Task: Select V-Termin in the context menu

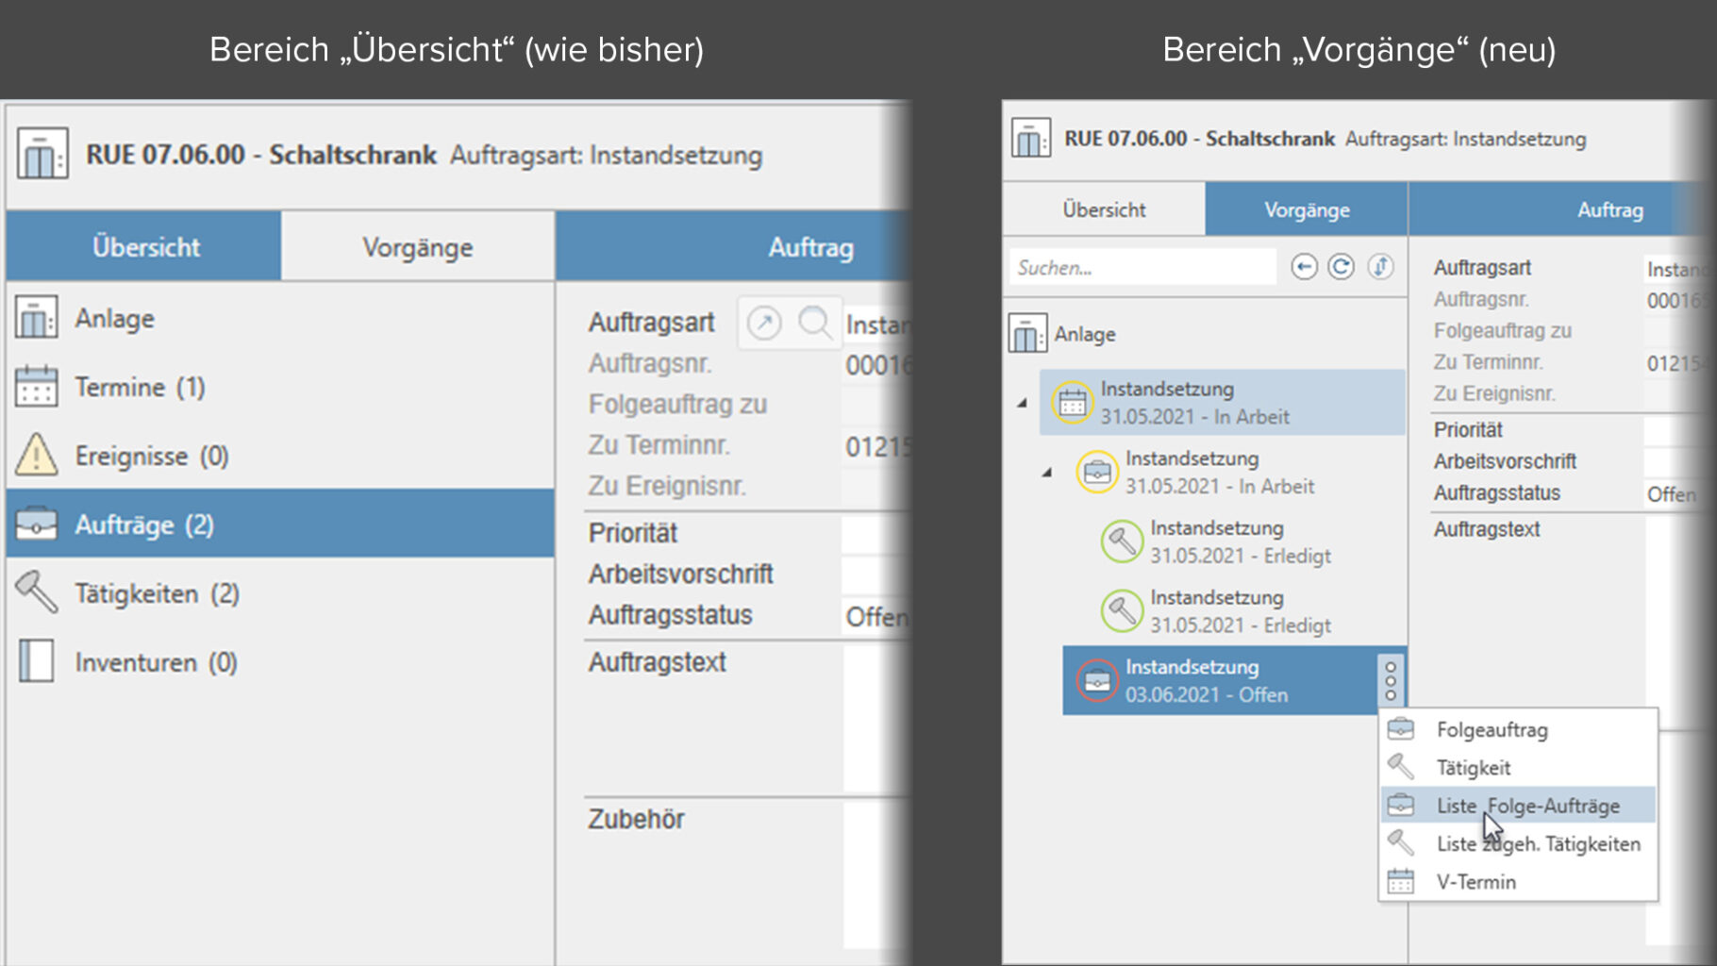Action: pos(1475,882)
